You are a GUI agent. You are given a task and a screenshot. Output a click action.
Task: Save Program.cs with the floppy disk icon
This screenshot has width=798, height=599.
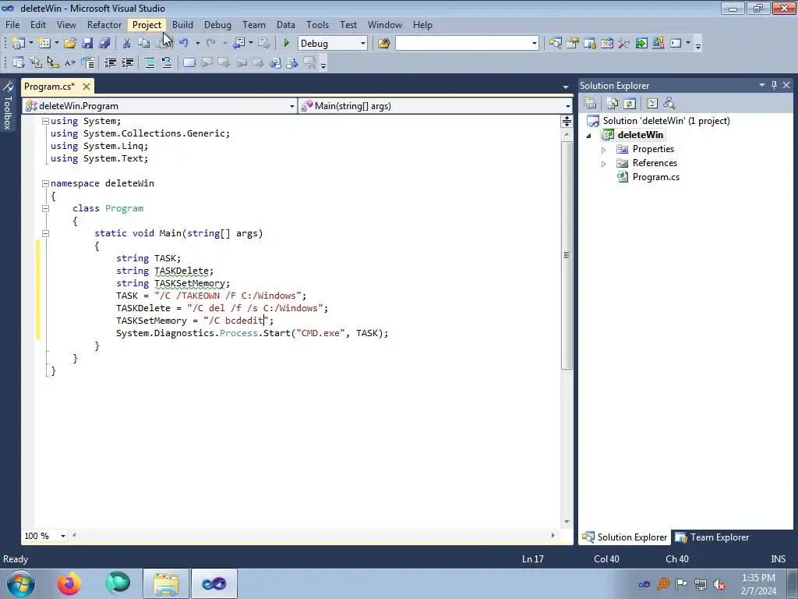pos(87,44)
